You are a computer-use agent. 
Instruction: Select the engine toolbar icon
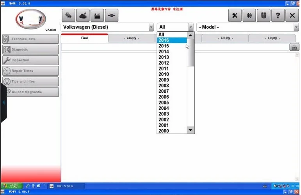coord(83,15)
